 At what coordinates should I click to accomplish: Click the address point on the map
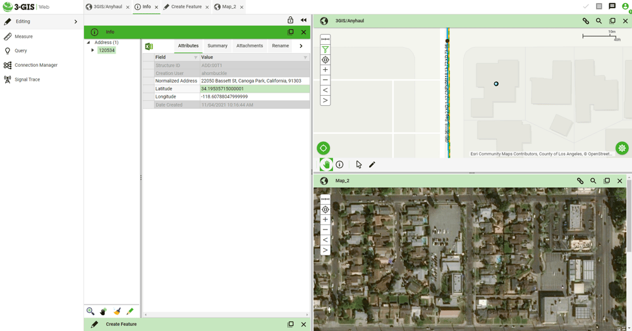click(x=496, y=84)
